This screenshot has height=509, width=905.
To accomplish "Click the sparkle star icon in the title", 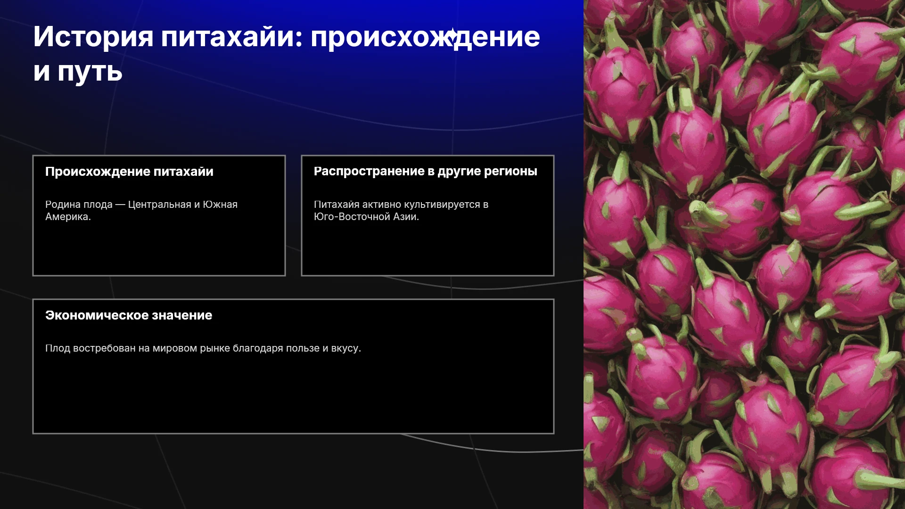I will (x=452, y=33).
